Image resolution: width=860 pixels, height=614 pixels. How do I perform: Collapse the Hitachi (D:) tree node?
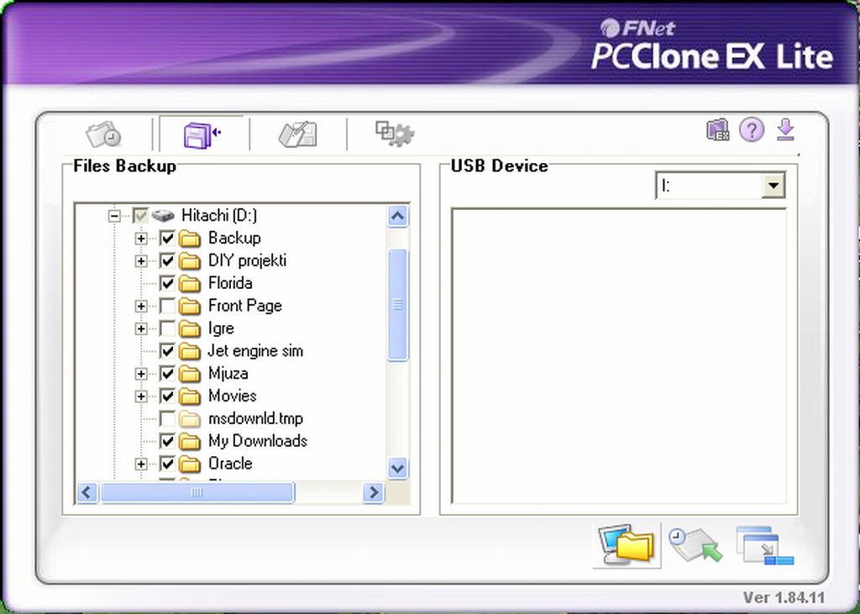click(114, 216)
